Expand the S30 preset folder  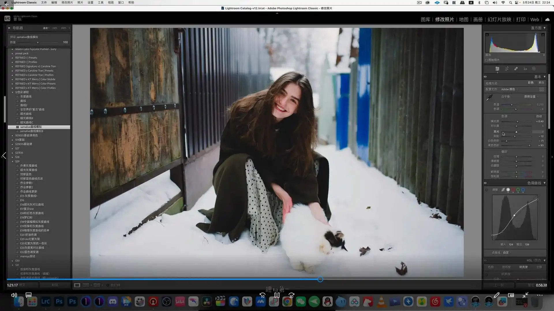[12, 261]
